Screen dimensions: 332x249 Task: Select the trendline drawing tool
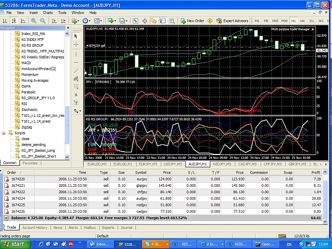click(76, 71)
